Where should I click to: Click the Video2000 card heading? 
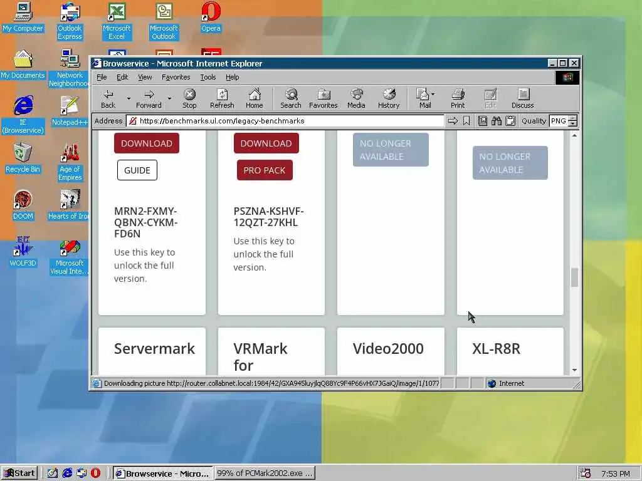388,348
